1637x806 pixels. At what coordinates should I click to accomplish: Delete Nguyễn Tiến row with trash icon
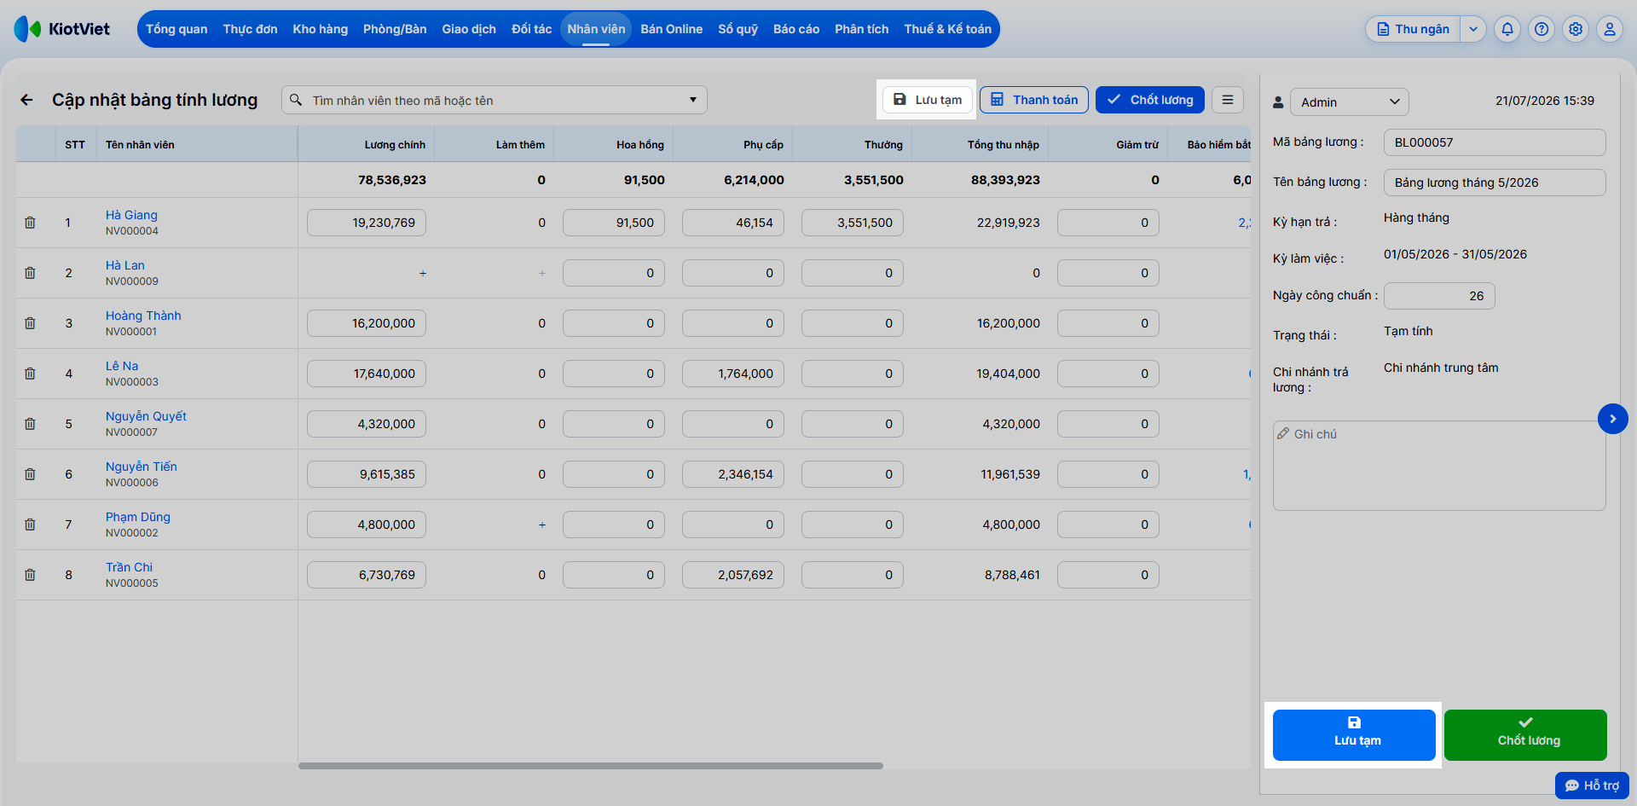click(30, 474)
